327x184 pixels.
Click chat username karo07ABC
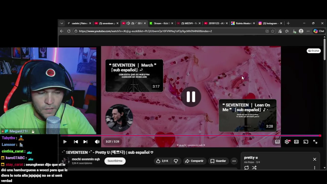15,158
